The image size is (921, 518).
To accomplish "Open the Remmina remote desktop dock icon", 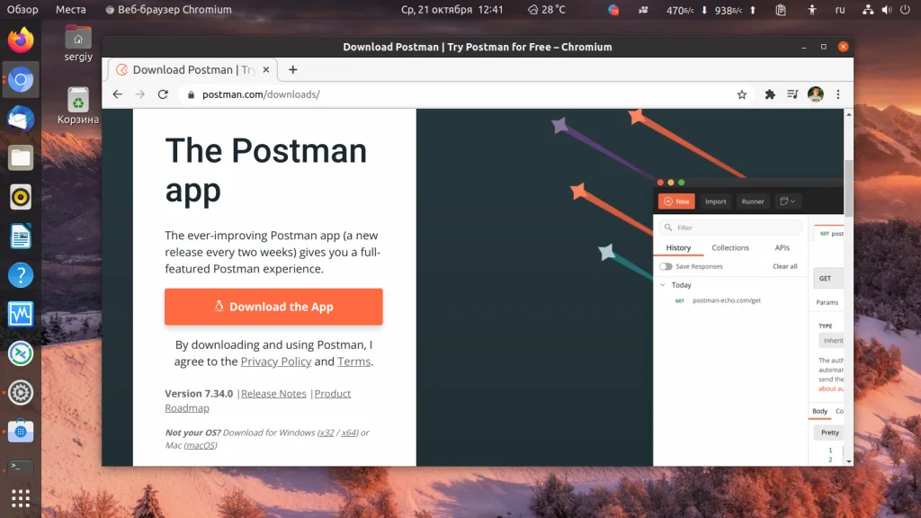I will (x=21, y=353).
